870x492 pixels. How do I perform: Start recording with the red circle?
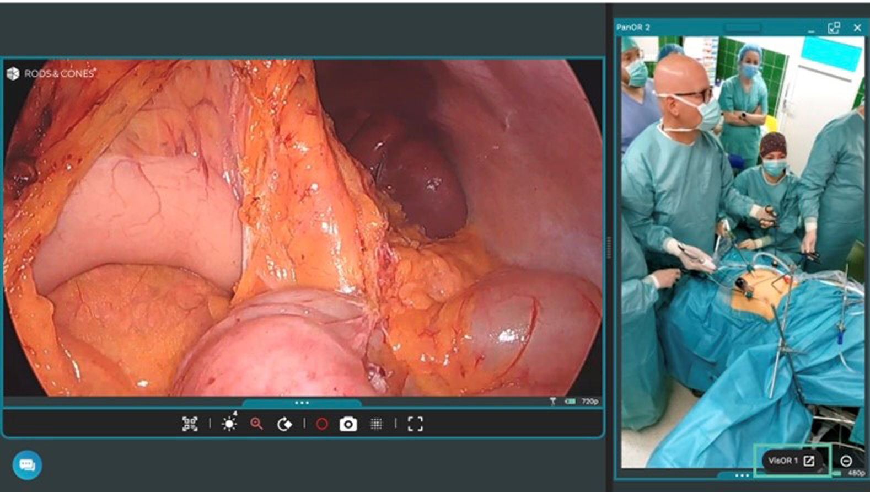tap(322, 424)
